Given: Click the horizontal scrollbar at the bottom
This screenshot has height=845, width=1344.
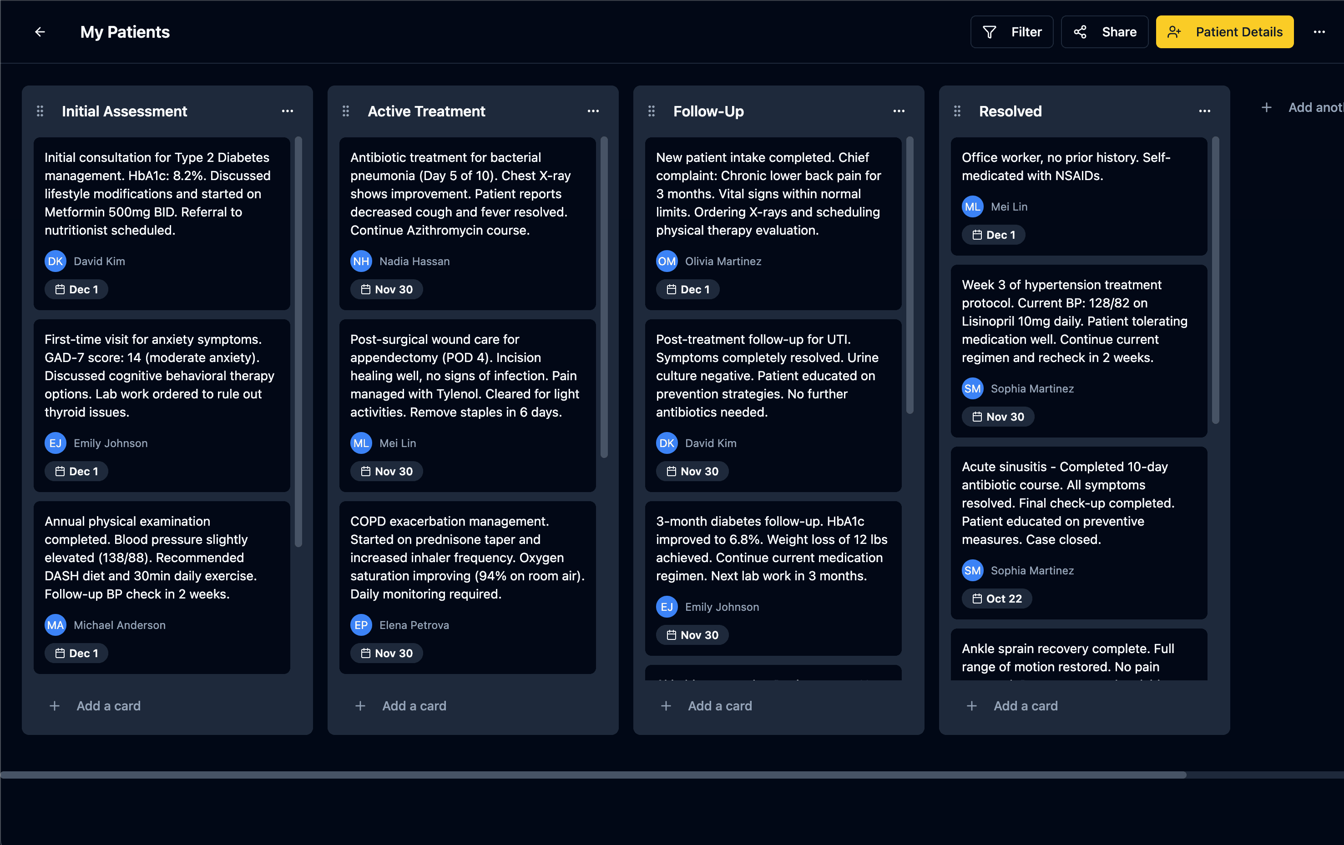Looking at the screenshot, I should click(670, 774).
